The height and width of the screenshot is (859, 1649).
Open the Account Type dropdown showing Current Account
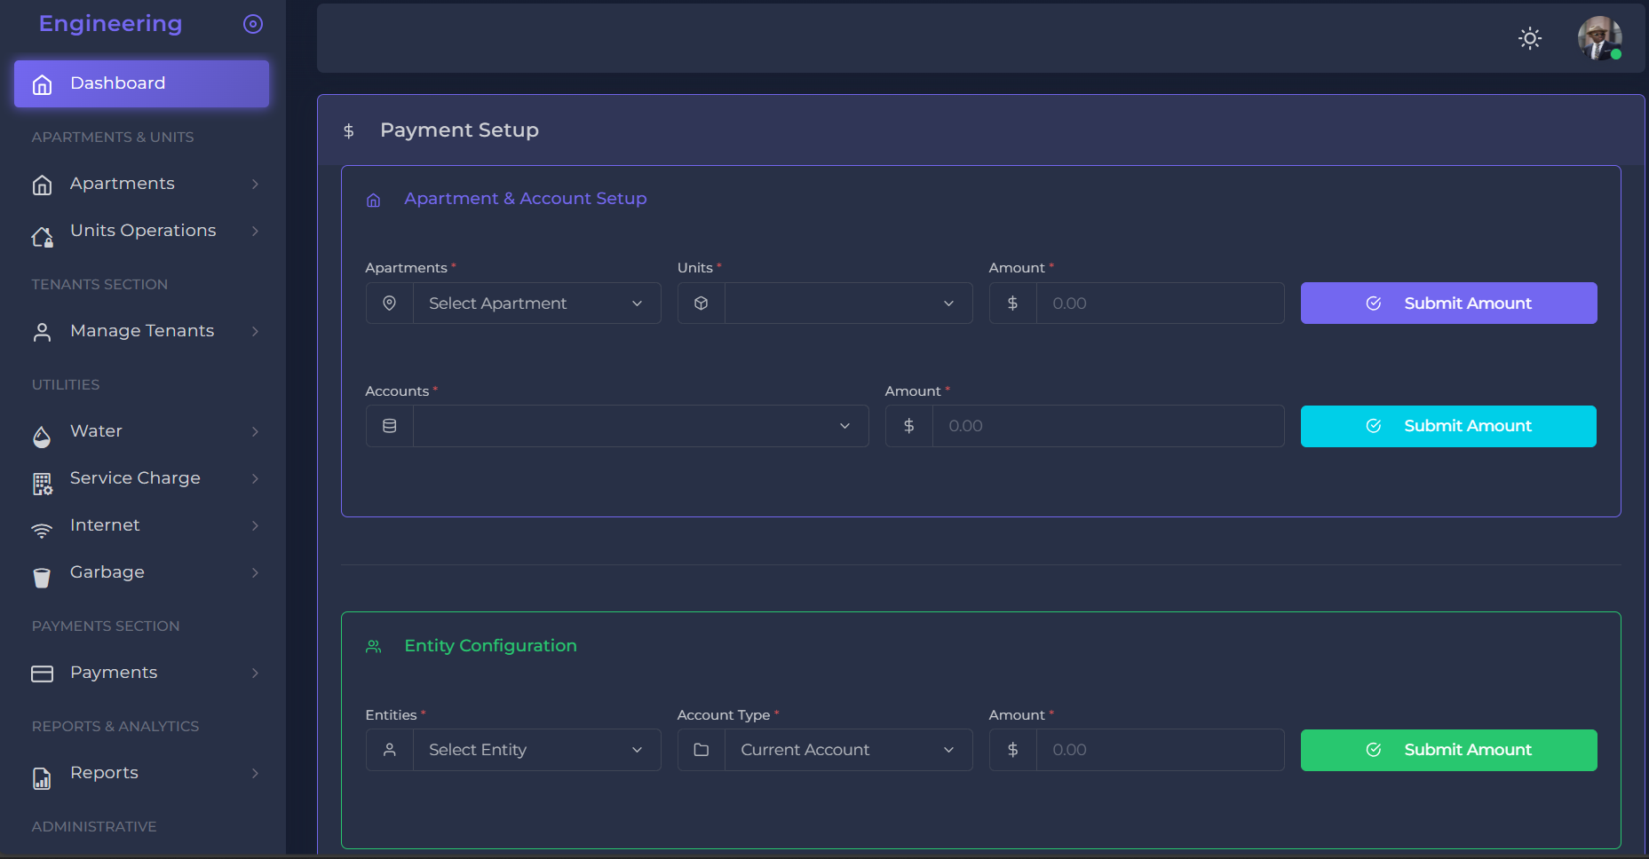point(847,750)
